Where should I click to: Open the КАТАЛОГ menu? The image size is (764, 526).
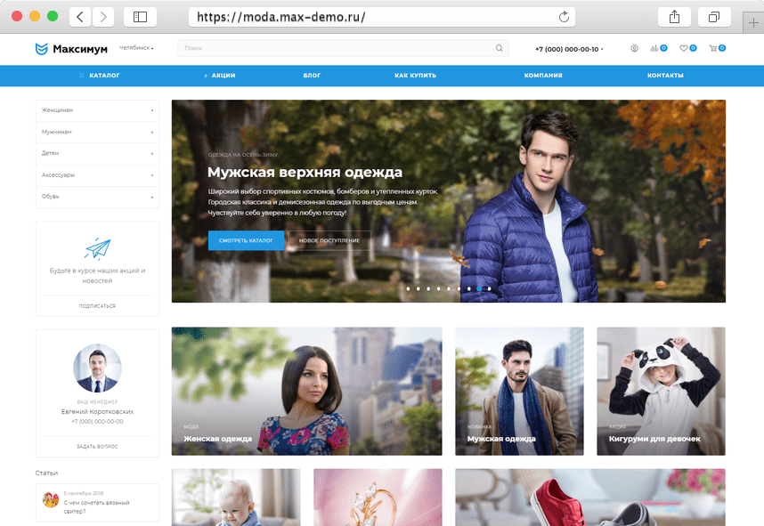(x=100, y=76)
